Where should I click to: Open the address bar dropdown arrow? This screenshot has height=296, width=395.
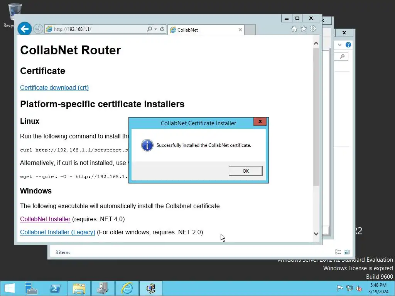coord(156,29)
